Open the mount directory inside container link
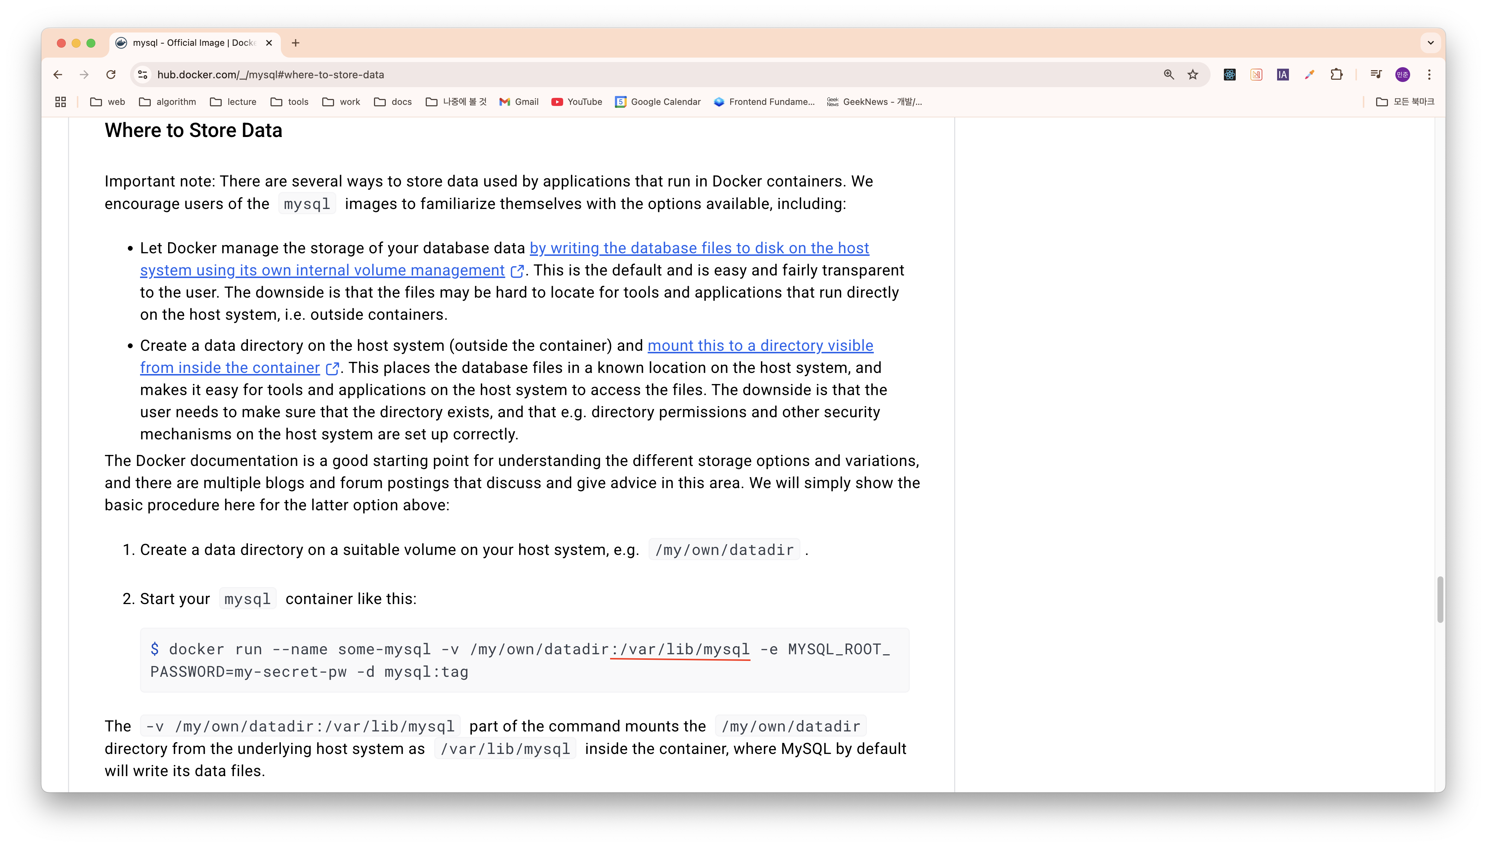 (760, 346)
